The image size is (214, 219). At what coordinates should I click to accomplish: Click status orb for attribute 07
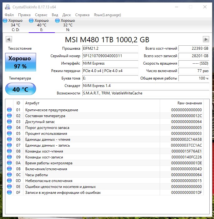[9, 145]
